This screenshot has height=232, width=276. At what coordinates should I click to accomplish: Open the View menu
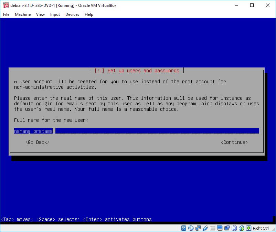40,14
